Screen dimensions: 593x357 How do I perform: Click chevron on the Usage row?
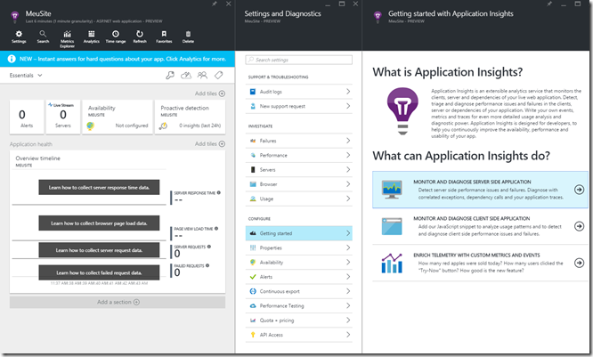click(x=348, y=199)
